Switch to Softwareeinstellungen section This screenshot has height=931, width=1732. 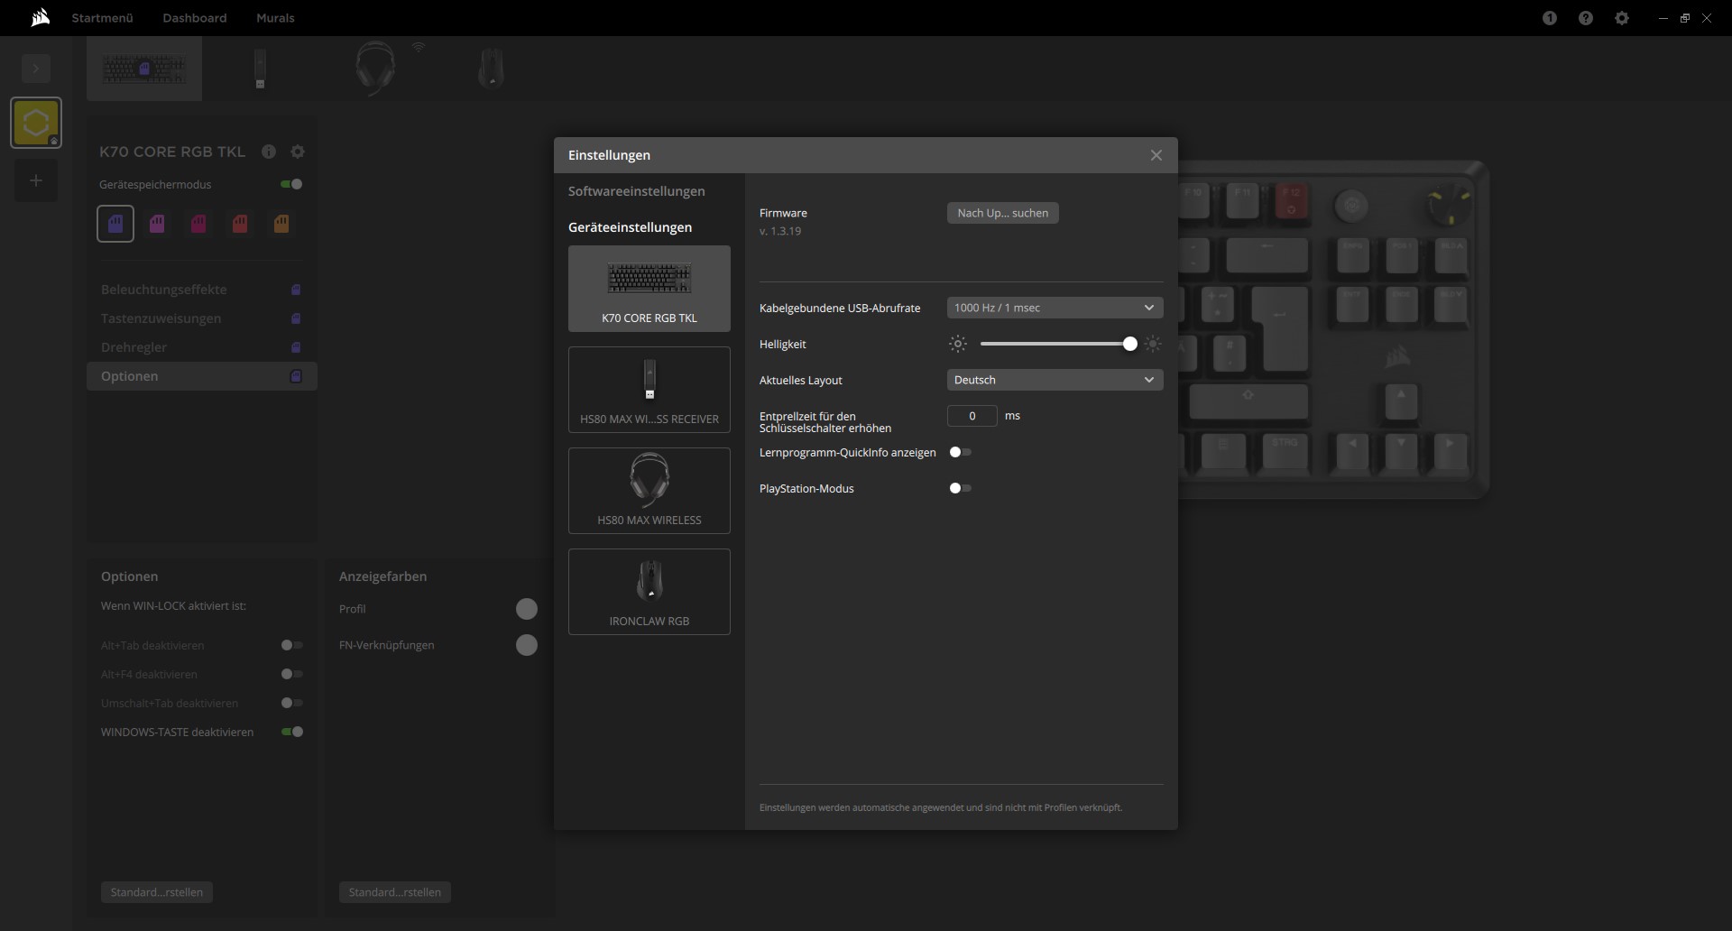[x=637, y=191]
